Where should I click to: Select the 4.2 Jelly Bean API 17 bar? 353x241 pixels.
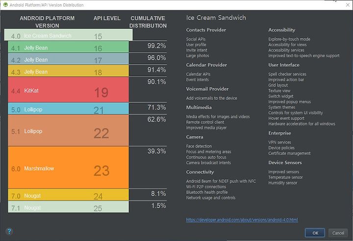pos(69,59)
